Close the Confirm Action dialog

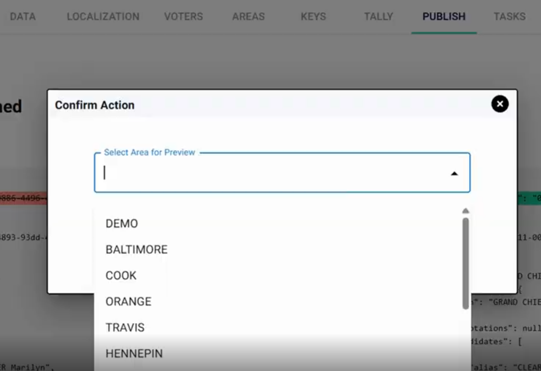[500, 104]
